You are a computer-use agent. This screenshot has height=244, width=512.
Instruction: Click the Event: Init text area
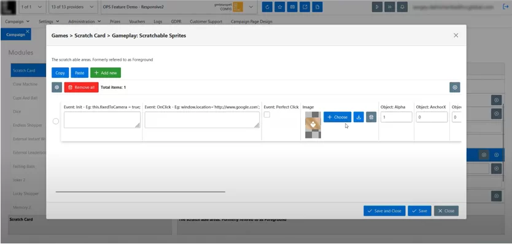click(102, 120)
